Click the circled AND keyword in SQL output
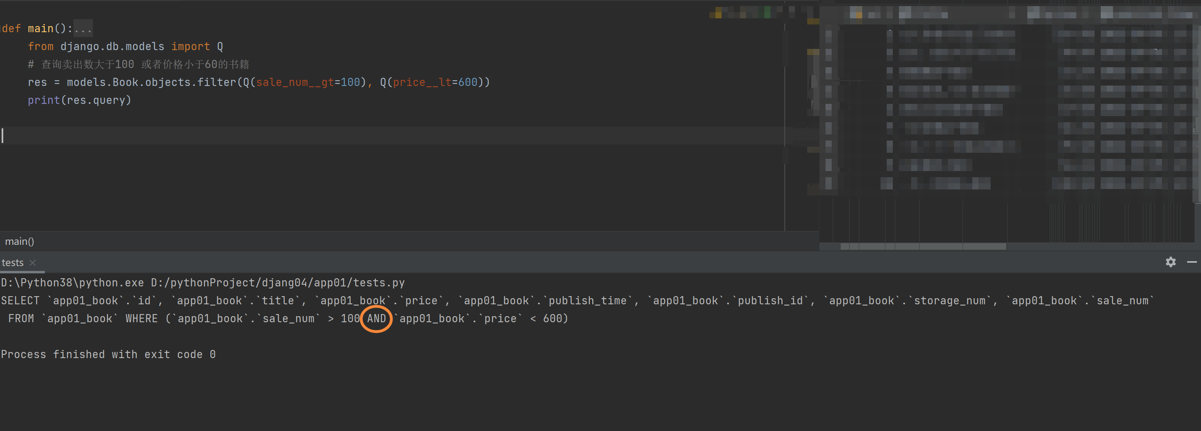The width and height of the screenshot is (1201, 431). (x=377, y=319)
